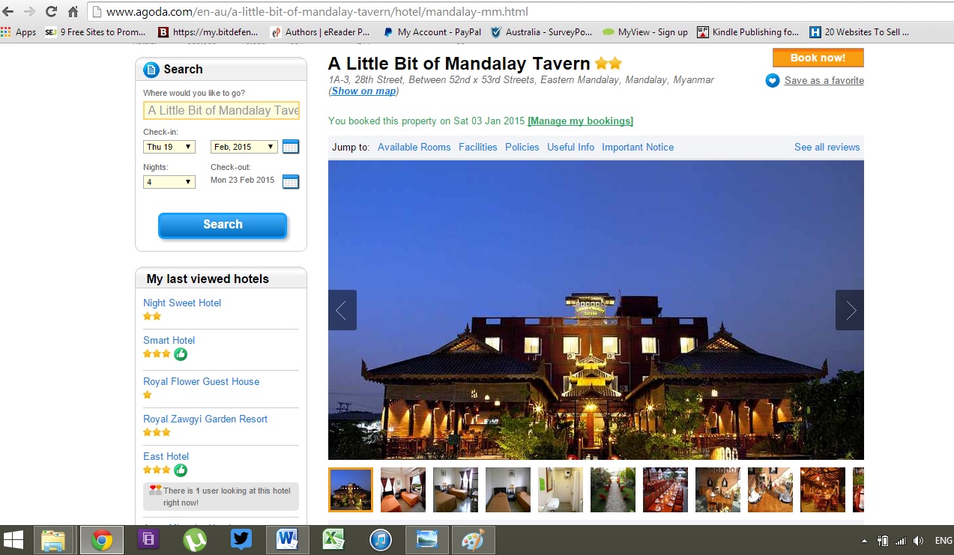Go to the browser home icon
The height and width of the screenshot is (555, 954).
pyautogui.click(x=73, y=11)
